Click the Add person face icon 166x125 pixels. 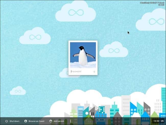point(51,121)
